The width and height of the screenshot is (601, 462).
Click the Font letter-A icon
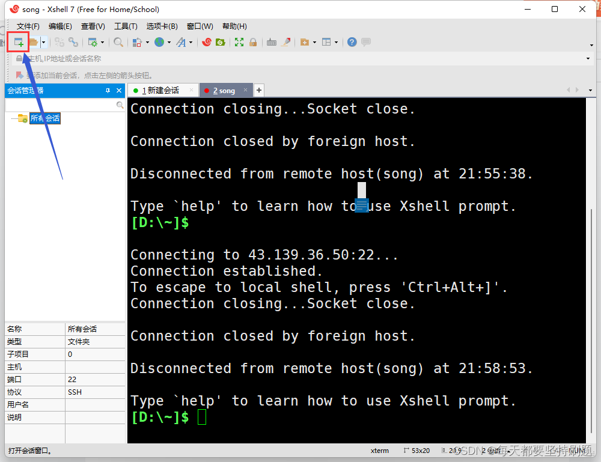(x=181, y=42)
